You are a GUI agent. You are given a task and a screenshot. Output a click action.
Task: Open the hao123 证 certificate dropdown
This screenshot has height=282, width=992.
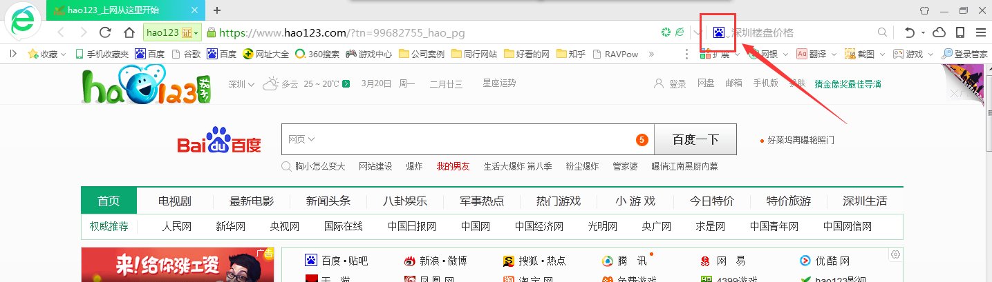(172, 32)
